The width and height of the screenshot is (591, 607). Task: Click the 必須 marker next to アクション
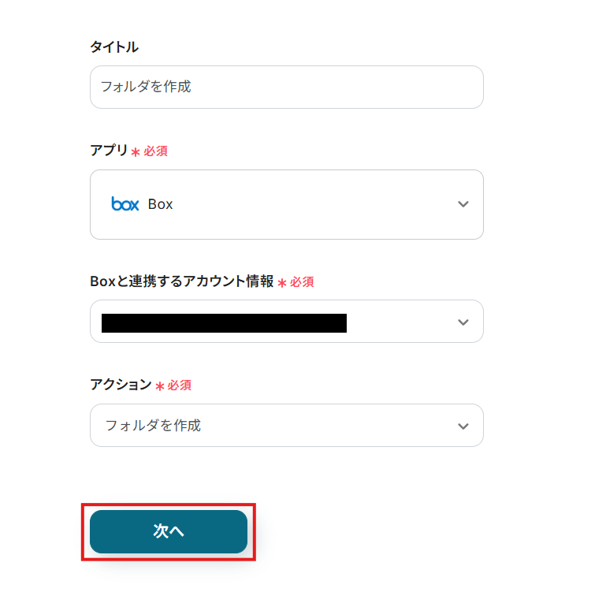click(179, 385)
